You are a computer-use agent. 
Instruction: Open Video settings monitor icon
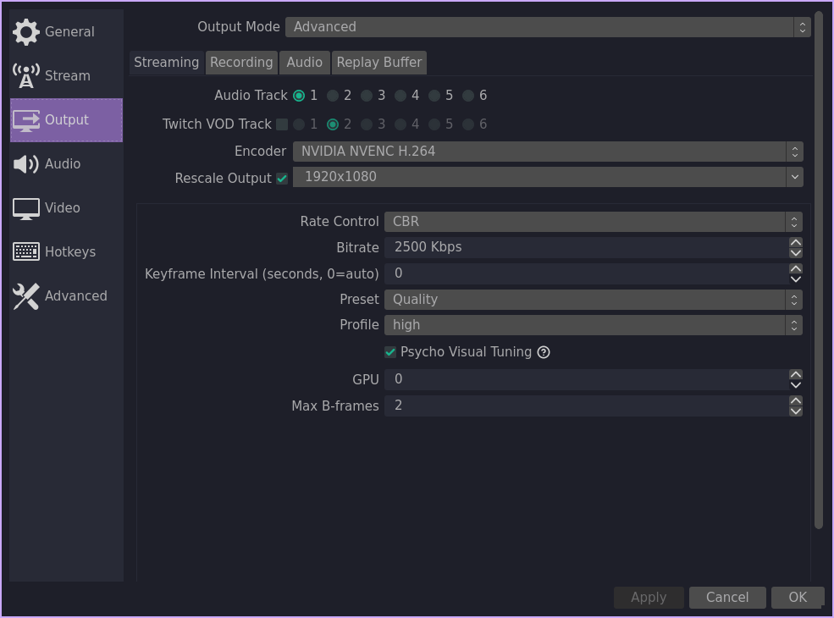pos(26,208)
